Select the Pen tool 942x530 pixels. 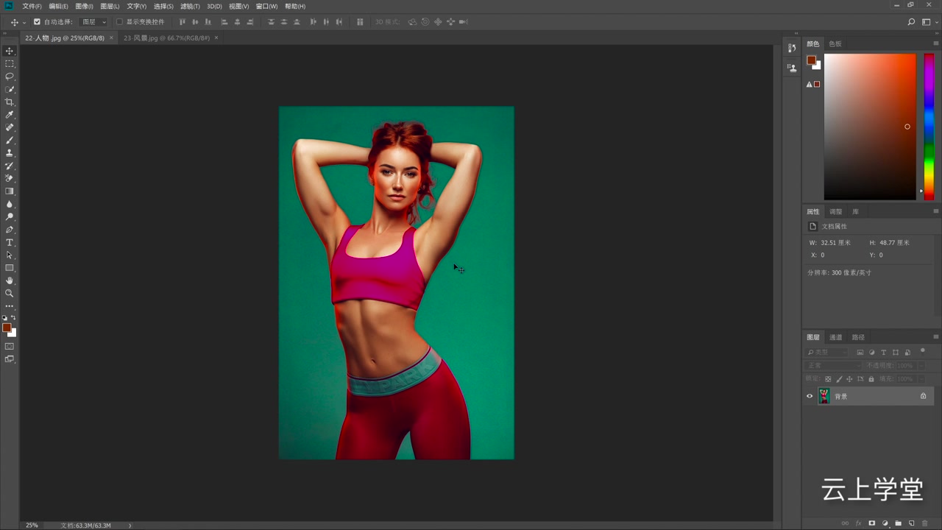point(10,230)
